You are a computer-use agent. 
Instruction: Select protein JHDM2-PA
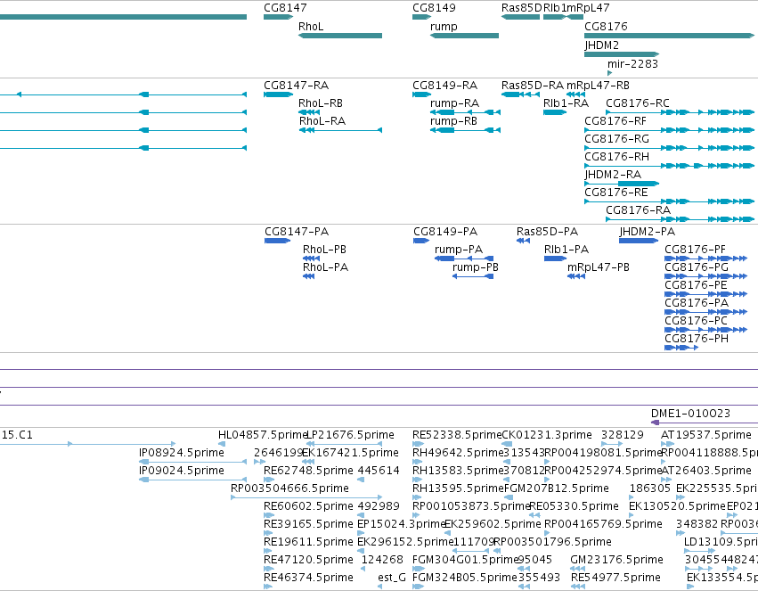tap(647, 232)
